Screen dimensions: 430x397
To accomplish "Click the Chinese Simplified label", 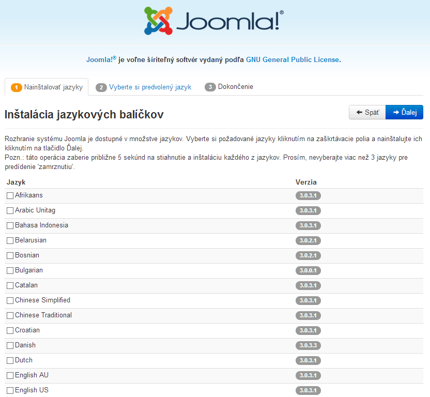I will [42, 300].
